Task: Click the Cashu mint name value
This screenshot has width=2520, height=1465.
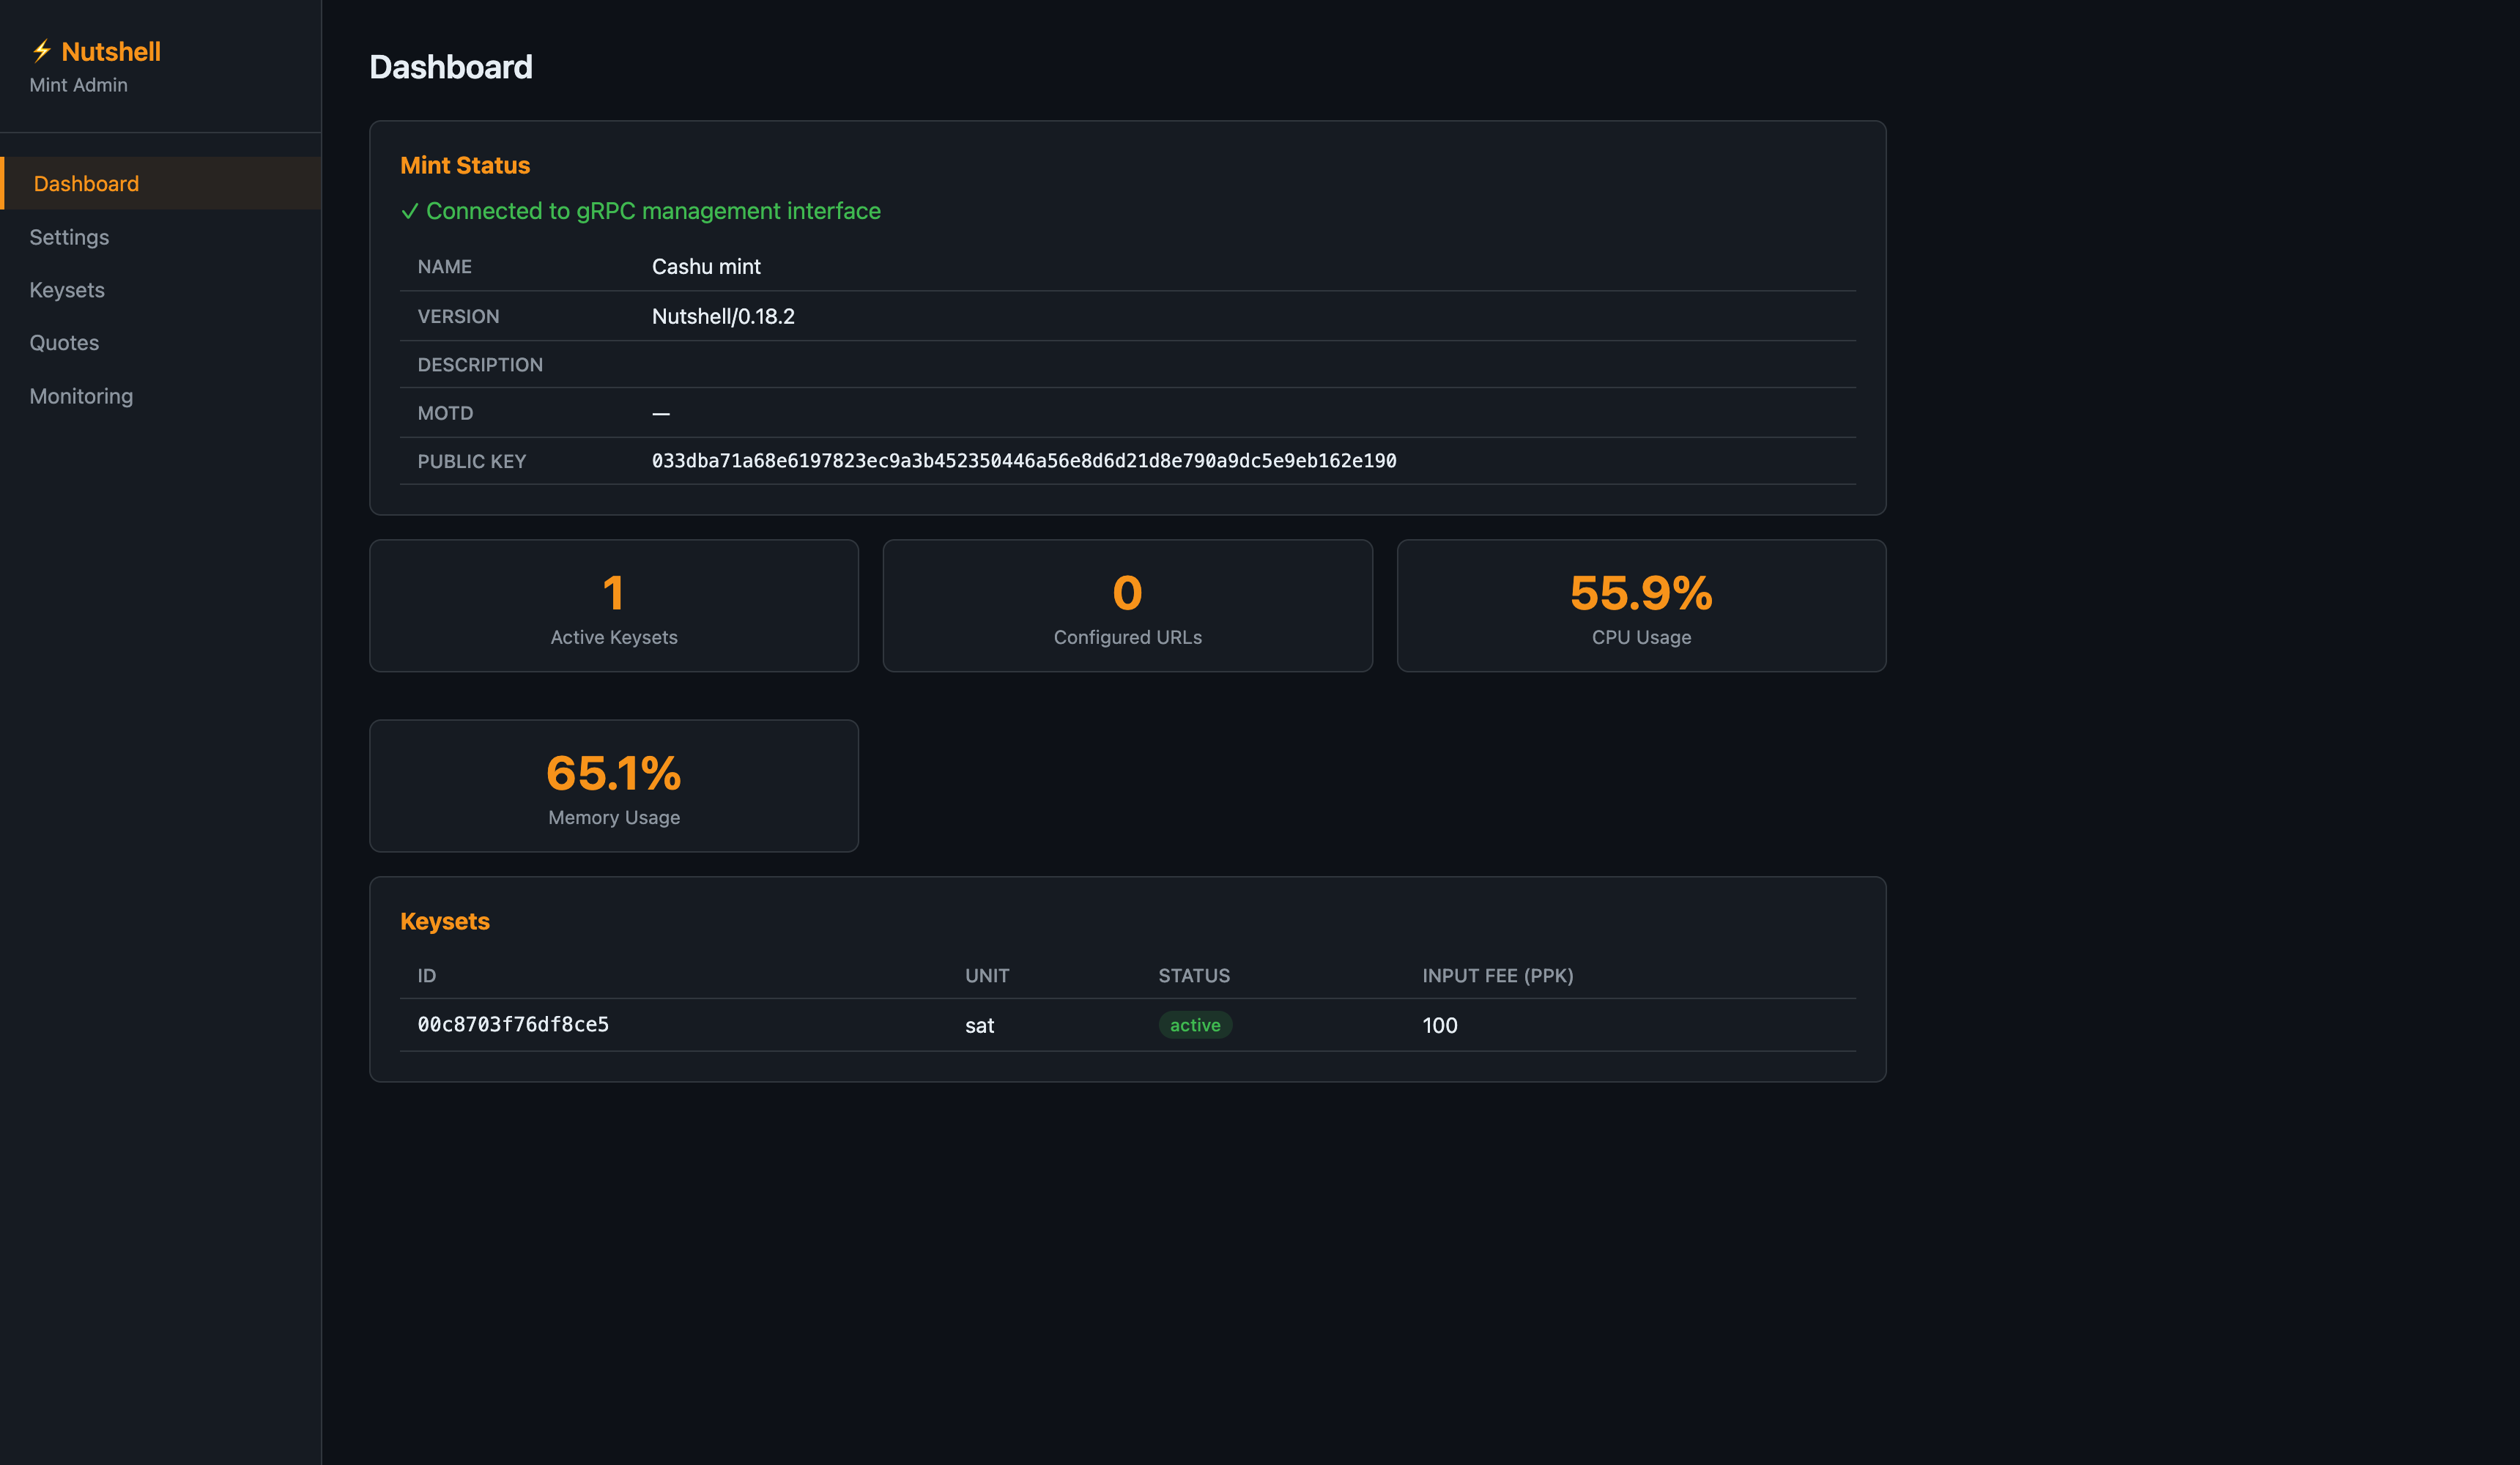Action: pyautogui.click(x=705, y=267)
